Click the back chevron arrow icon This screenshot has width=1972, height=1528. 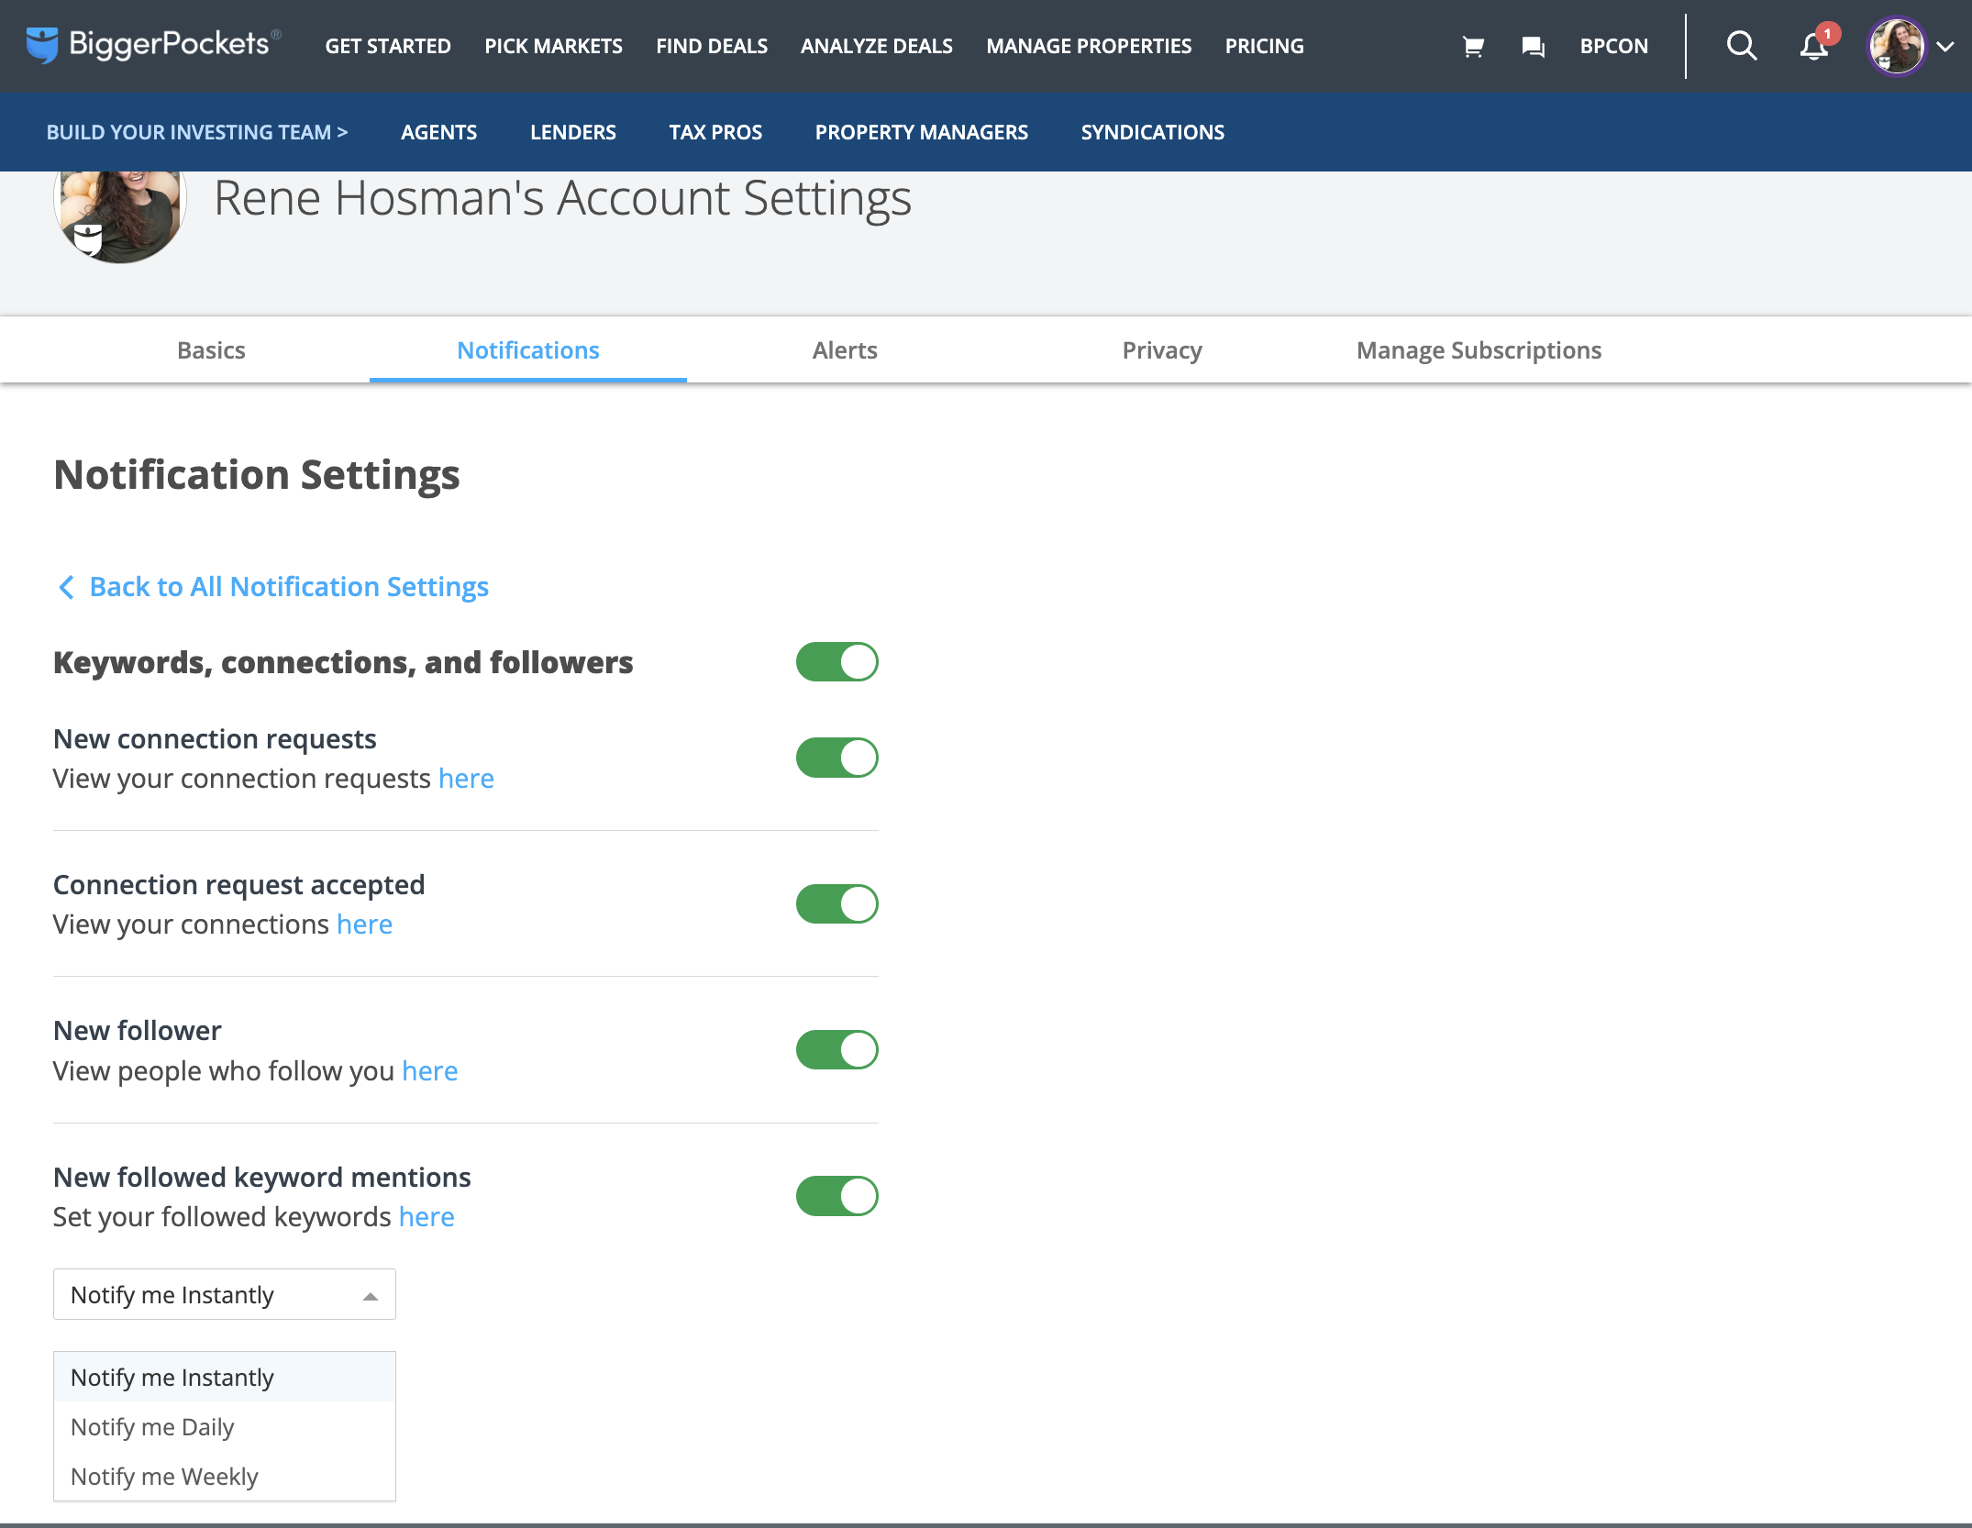[x=66, y=587]
